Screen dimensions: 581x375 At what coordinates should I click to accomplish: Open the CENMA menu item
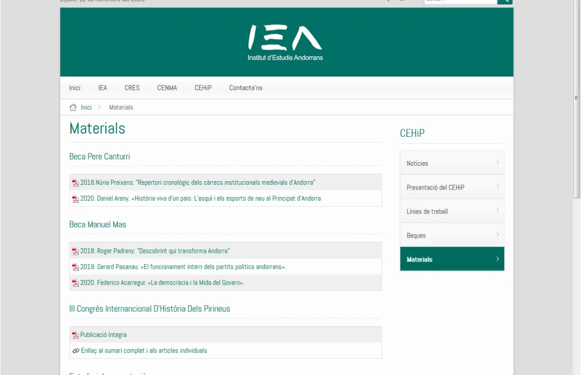[x=167, y=88]
